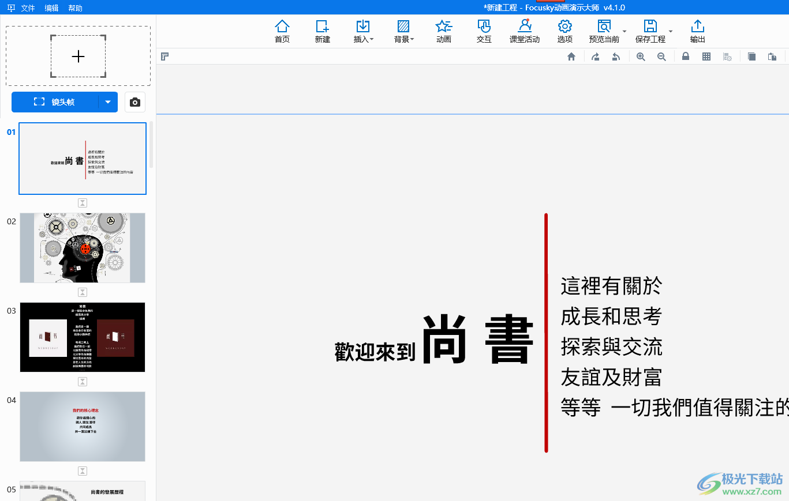
Task: Click the small home view icon
Action: click(571, 56)
